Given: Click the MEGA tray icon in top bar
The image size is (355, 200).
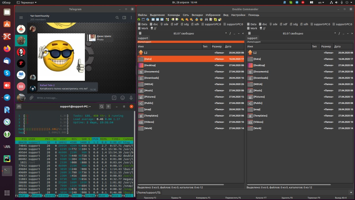Looking at the screenshot, I should (x=303, y=2).
